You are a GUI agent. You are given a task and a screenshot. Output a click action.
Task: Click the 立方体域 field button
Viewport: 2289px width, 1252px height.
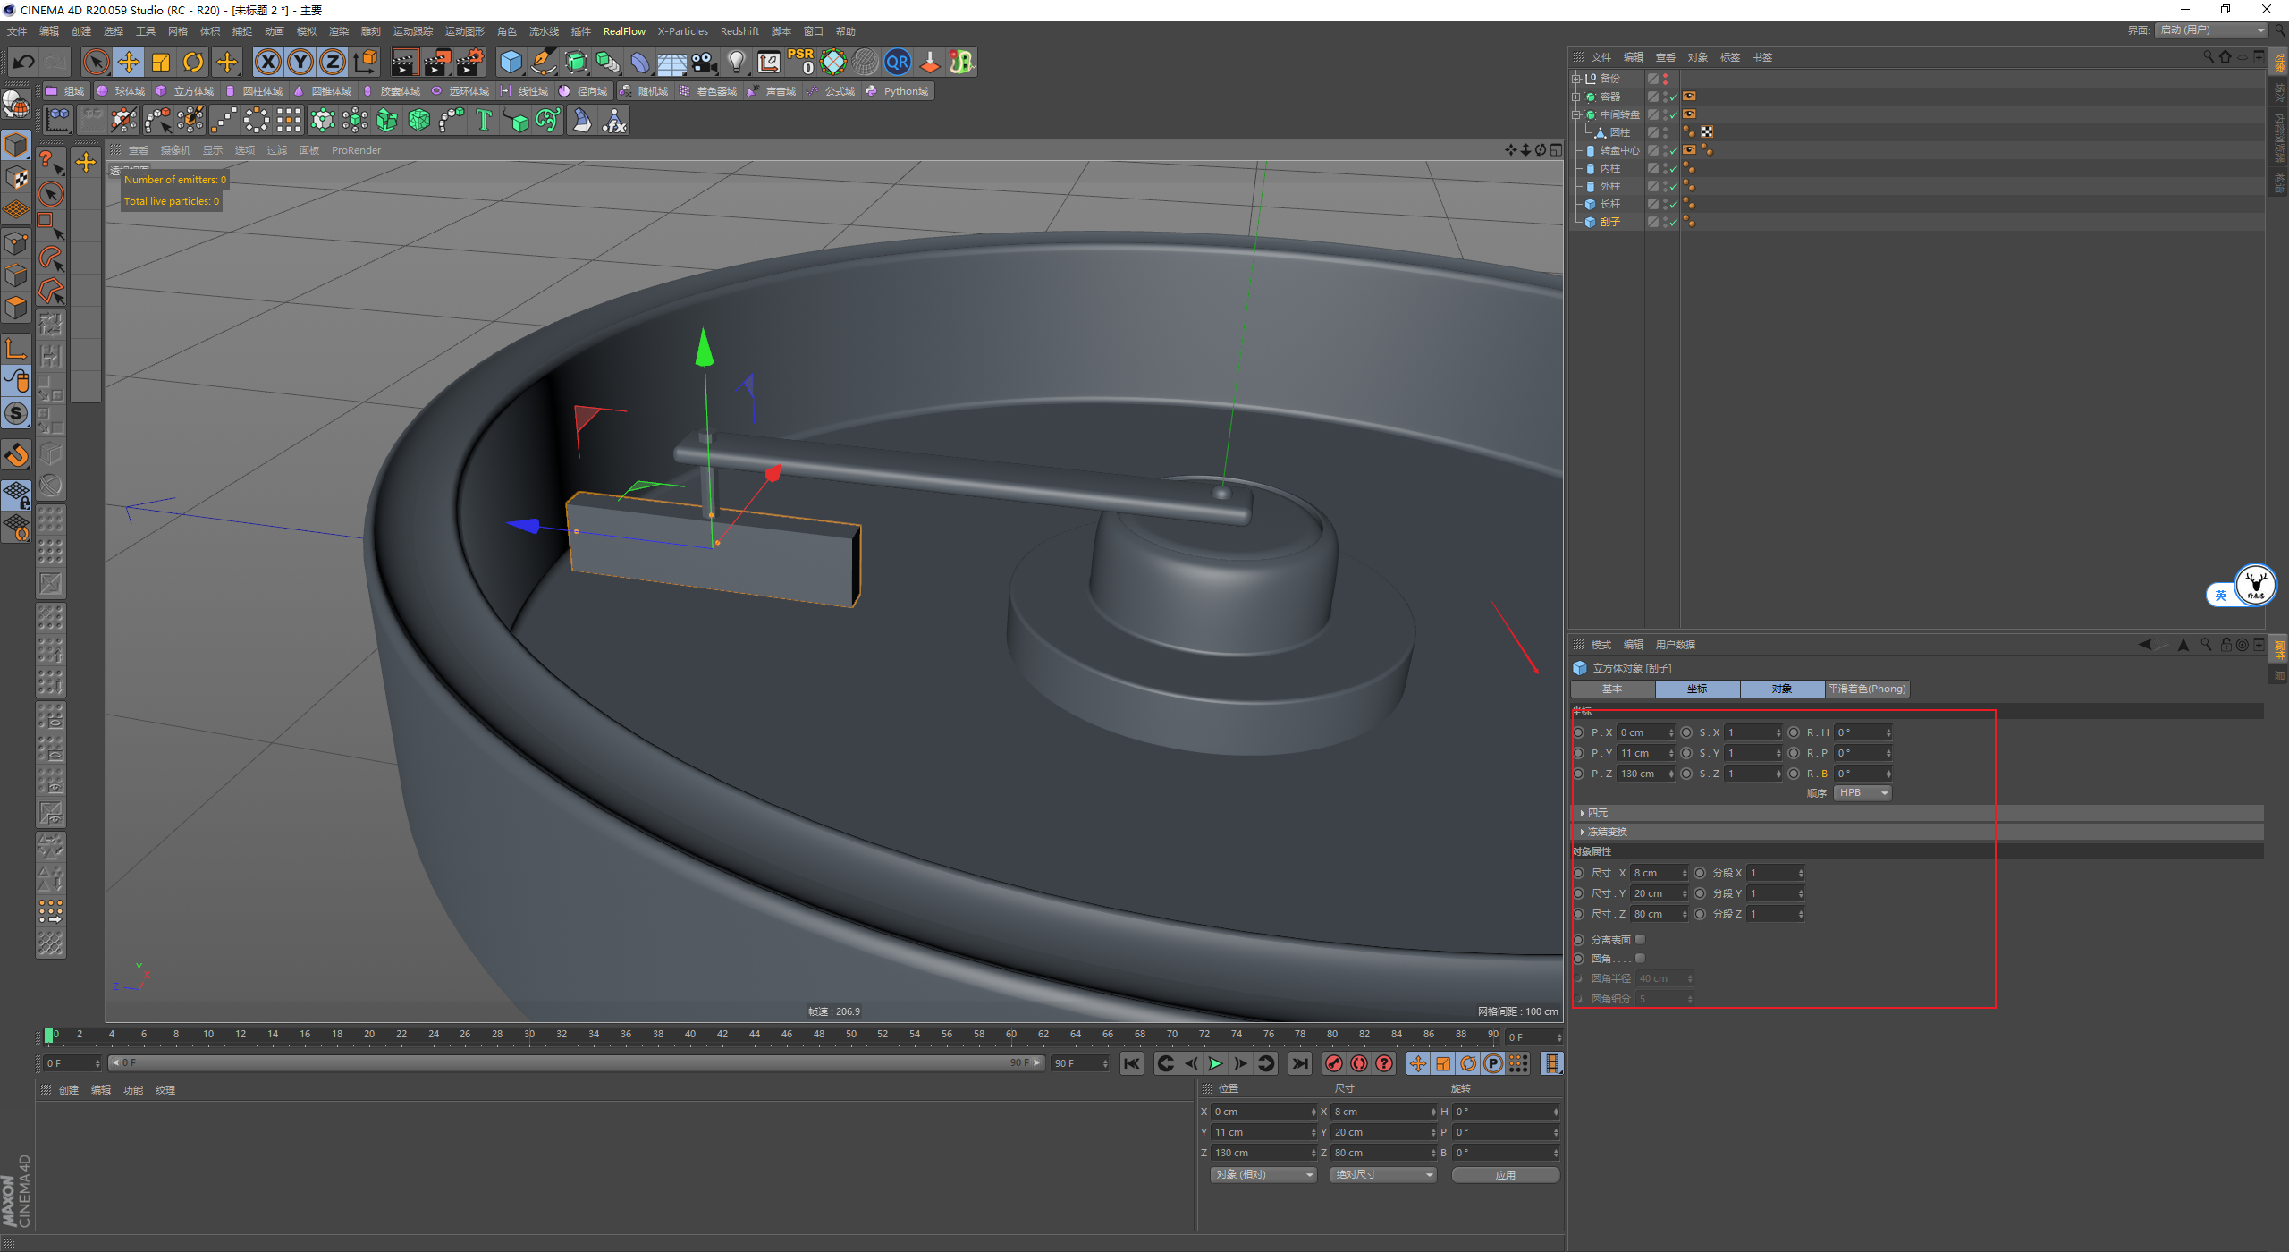tap(186, 91)
